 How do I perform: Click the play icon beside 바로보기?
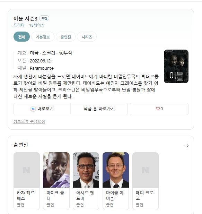[x=33, y=109]
